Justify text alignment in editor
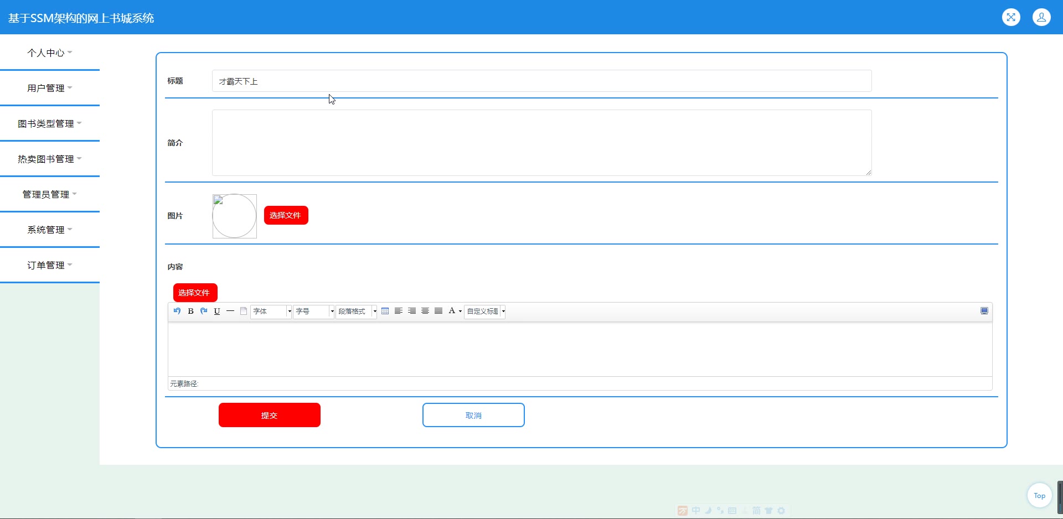This screenshot has height=519, width=1063. click(438, 311)
